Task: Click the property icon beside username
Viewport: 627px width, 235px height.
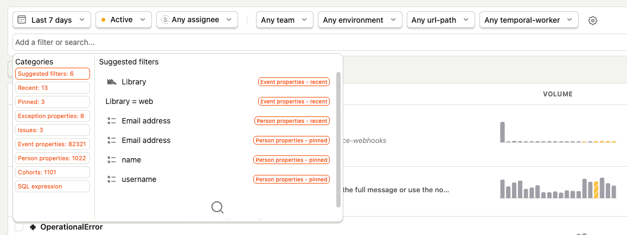Action: (112, 180)
